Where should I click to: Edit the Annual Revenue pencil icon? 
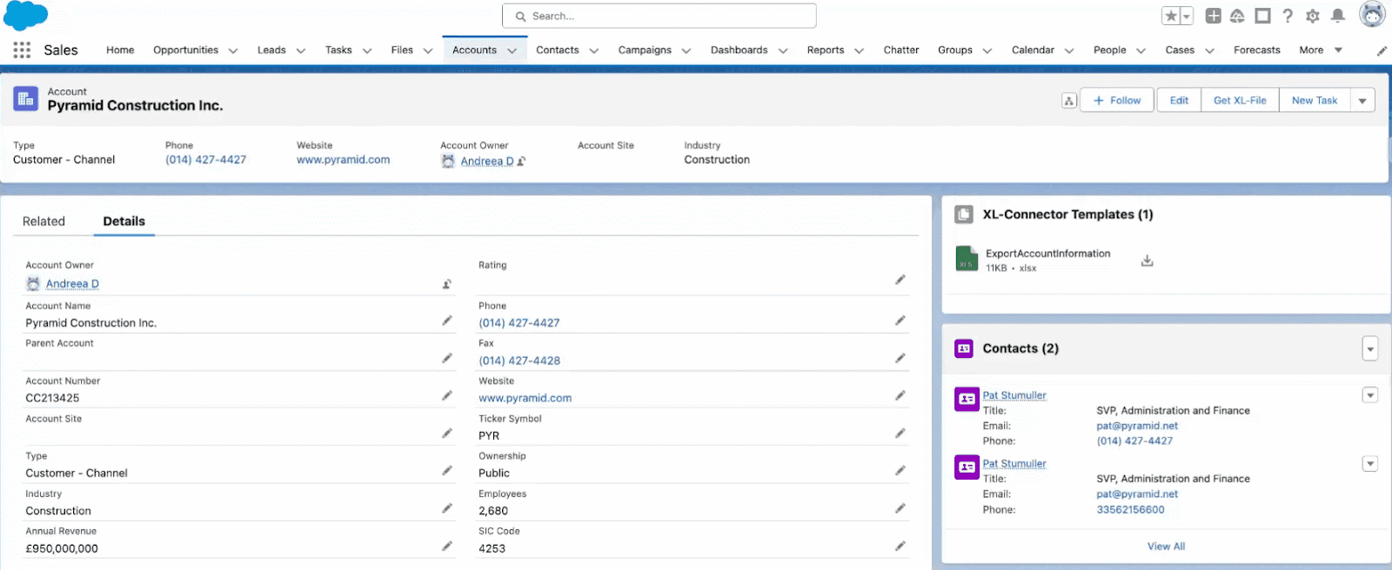447,546
